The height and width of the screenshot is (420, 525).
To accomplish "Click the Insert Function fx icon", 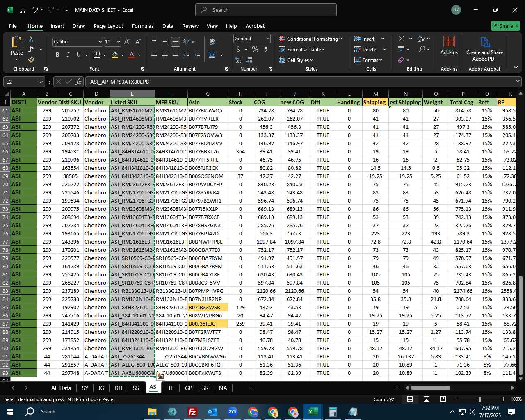I will pos(79,82).
